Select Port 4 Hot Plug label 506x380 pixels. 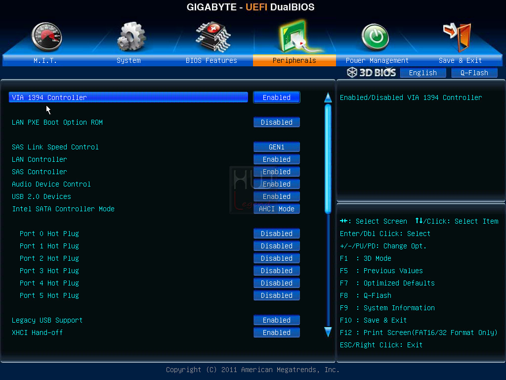(x=49, y=283)
